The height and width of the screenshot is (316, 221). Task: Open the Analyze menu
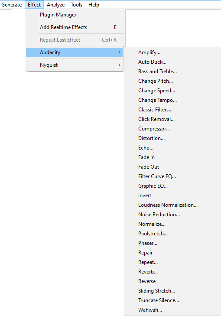[x=55, y=5]
